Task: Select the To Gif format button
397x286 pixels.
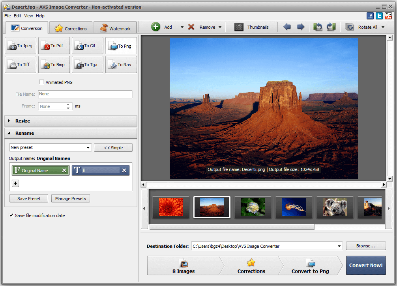Action: point(87,46)
